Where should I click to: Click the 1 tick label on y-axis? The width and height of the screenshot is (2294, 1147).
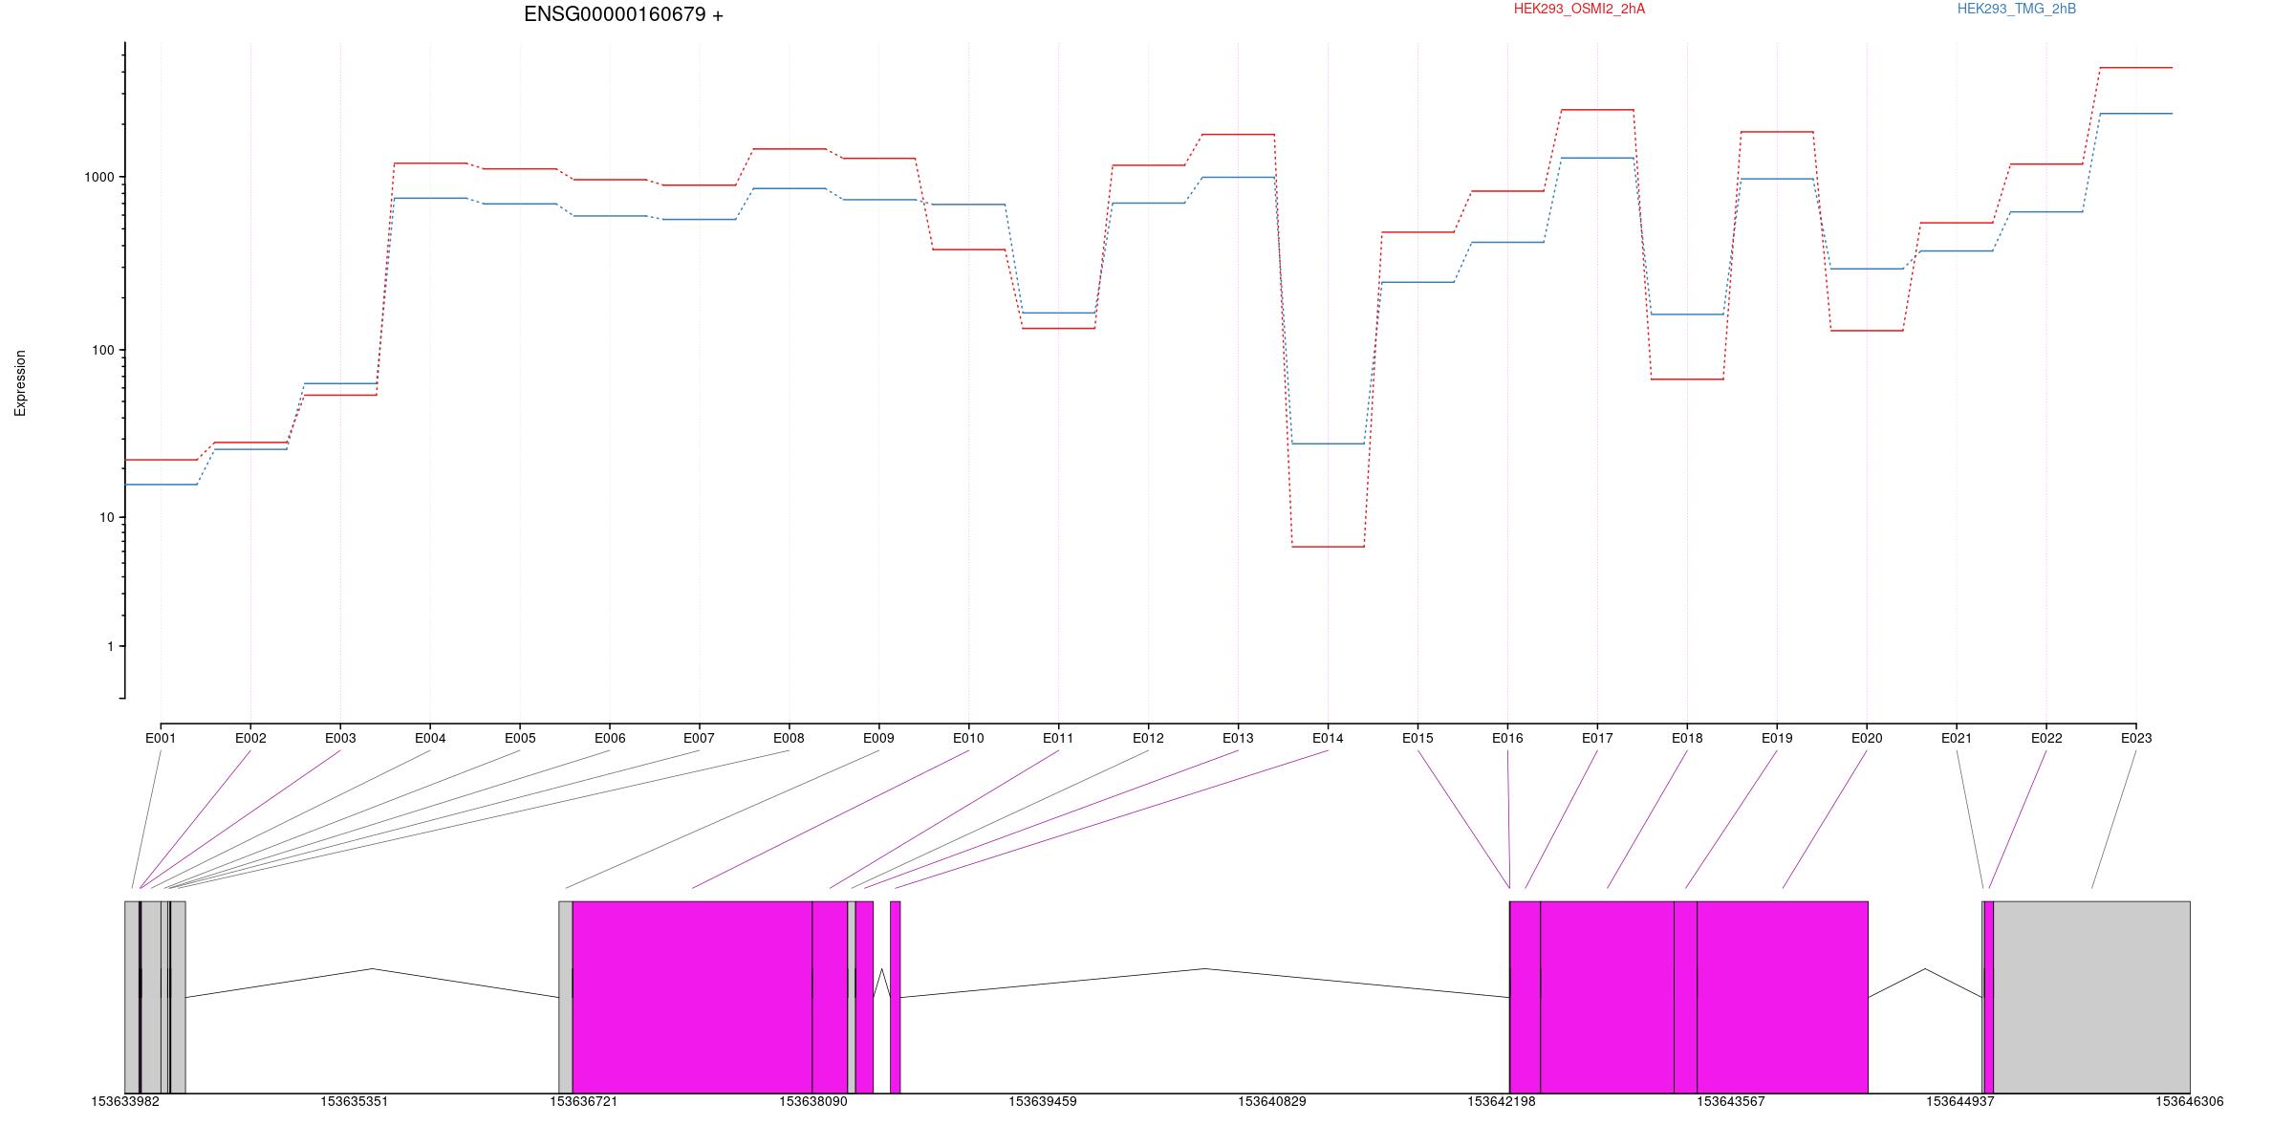110,646
